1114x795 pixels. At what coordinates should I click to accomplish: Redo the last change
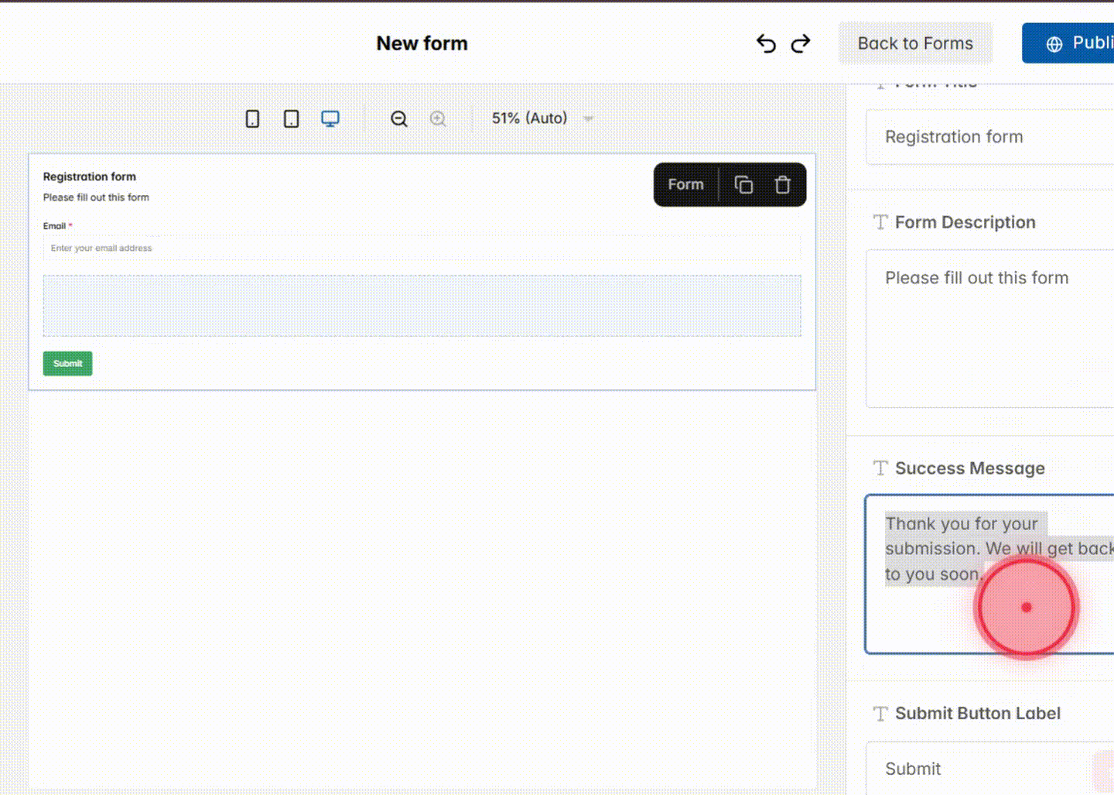point(800,43)
